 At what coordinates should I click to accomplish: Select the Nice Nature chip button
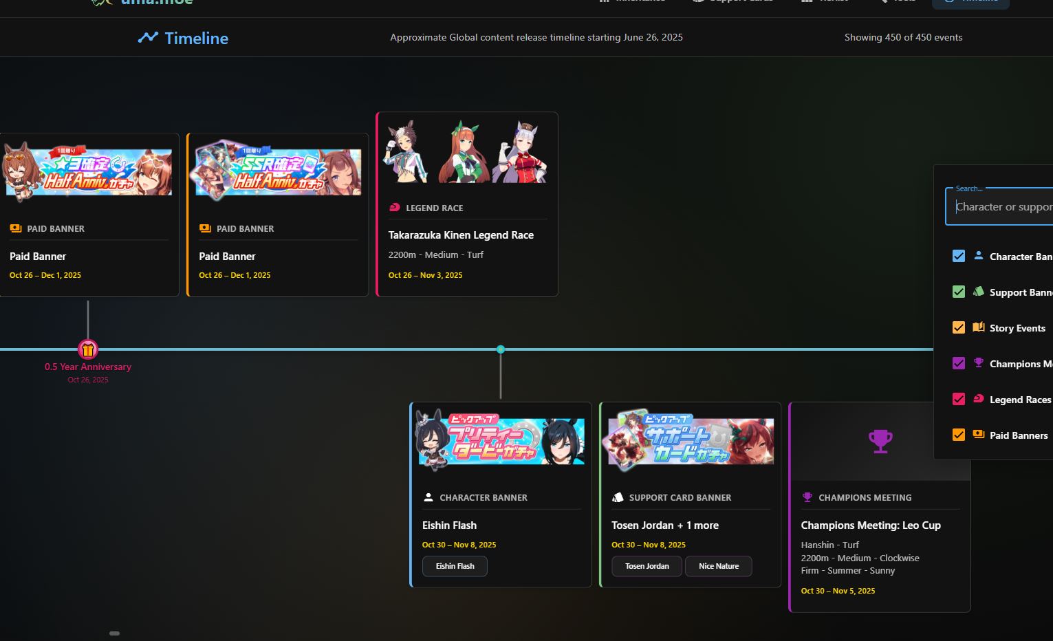719,566
